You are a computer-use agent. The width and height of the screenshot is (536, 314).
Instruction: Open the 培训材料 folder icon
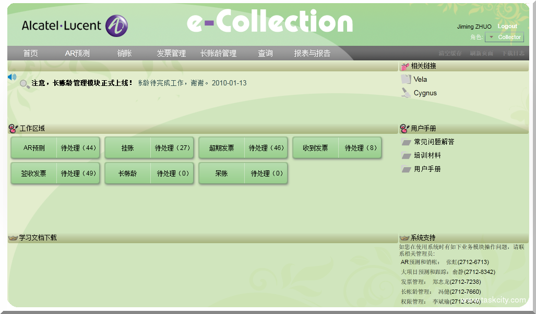click(x=406, y=155)
